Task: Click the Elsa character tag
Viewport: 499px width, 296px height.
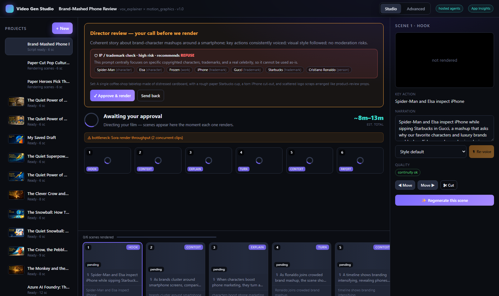Action: [151, 70]
